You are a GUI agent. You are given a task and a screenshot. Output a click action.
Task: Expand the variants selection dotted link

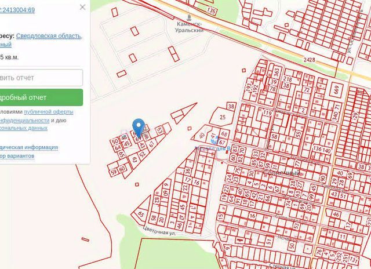point(17,156)
